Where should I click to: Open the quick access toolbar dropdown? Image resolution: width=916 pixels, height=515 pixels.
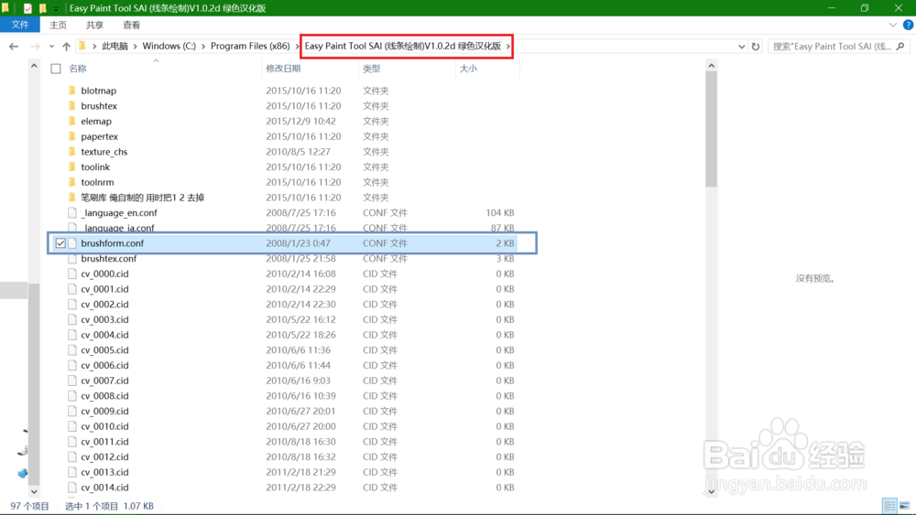point(56,9)
